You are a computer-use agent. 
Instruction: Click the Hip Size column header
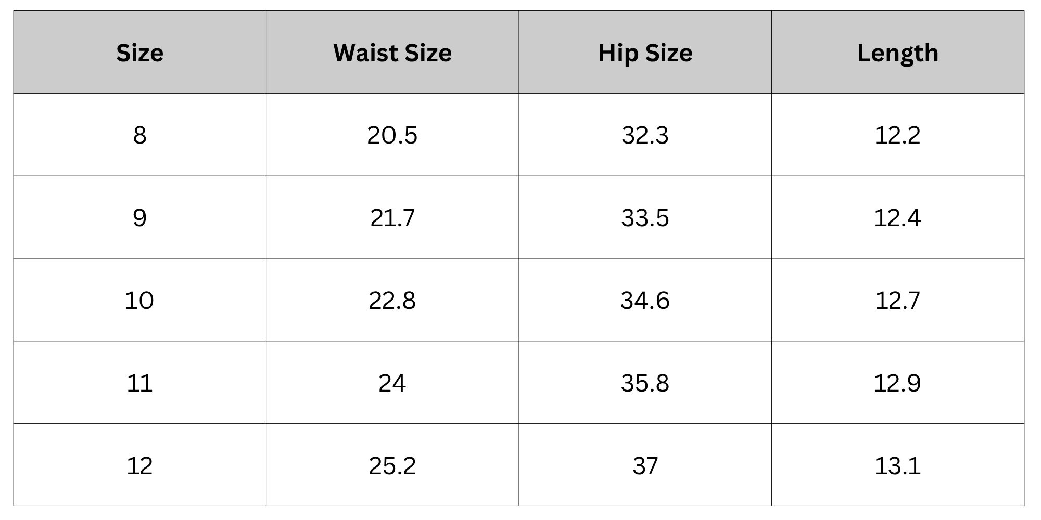[x=645, y=53]
